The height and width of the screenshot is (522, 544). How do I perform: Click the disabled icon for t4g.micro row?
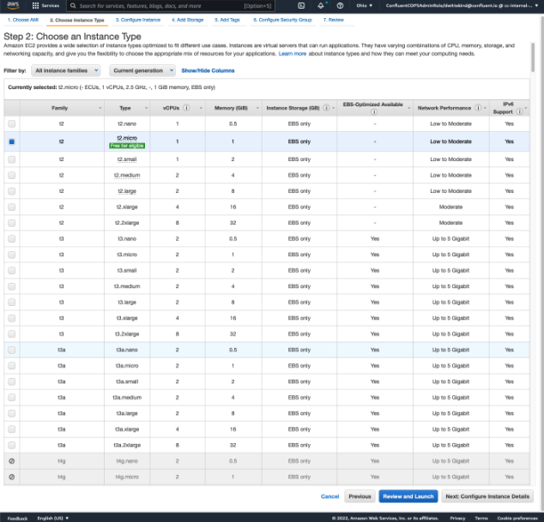[11, 477]
